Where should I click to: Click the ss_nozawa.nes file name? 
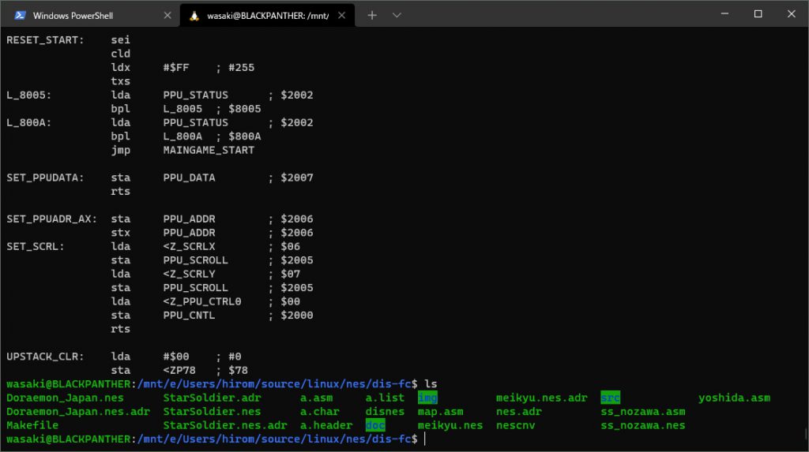click(643, 426)
